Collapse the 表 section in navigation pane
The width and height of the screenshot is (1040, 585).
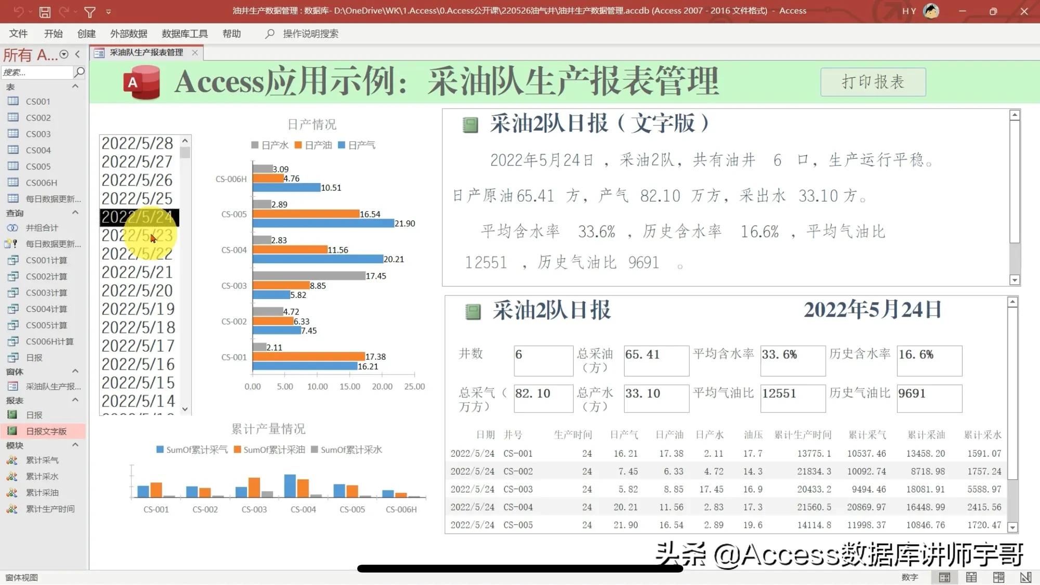pyautogui.click(x=75, y=87)
